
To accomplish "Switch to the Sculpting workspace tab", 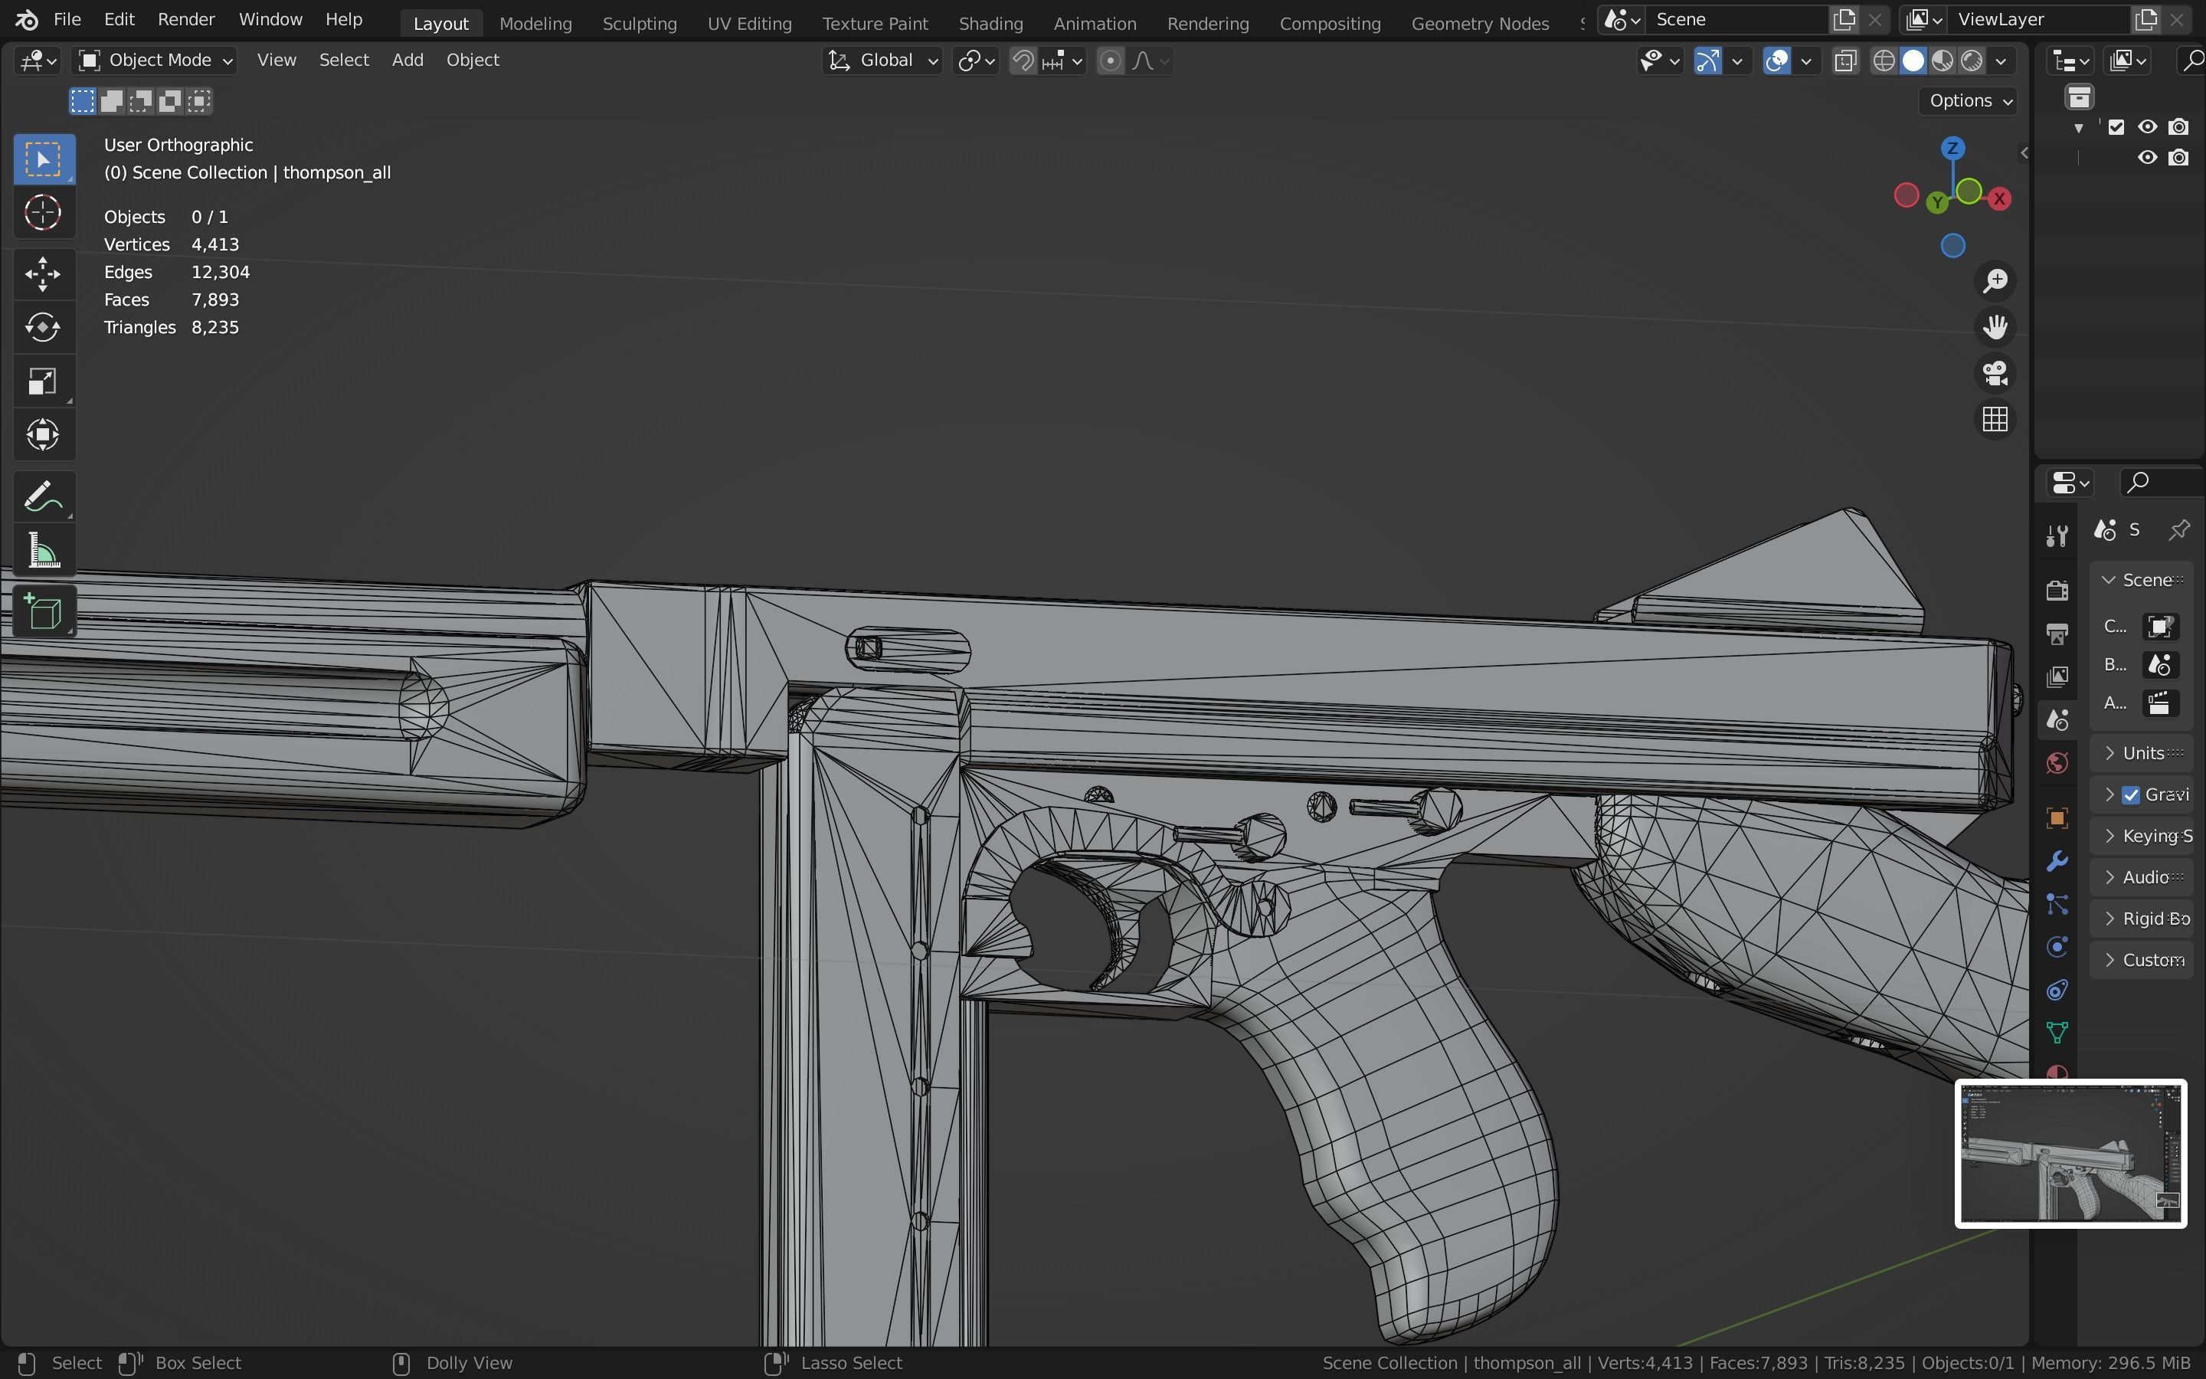I will point(639,24).
